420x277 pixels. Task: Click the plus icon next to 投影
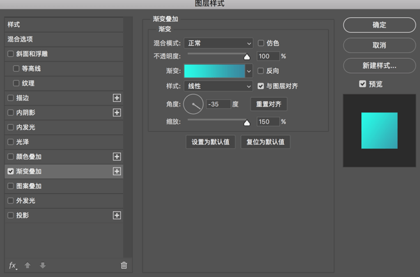tap(117, 216)
